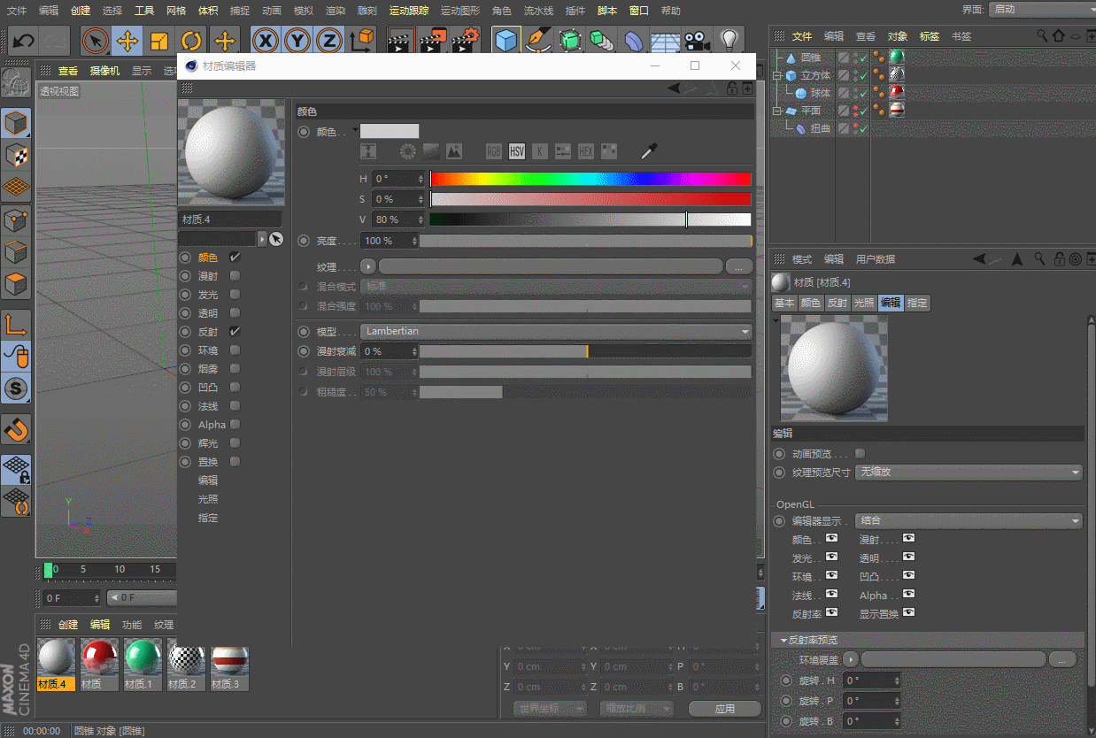Toggle the 透明 channel checkbox
The image size is (1096, 738).
click(x=235, y=313)
